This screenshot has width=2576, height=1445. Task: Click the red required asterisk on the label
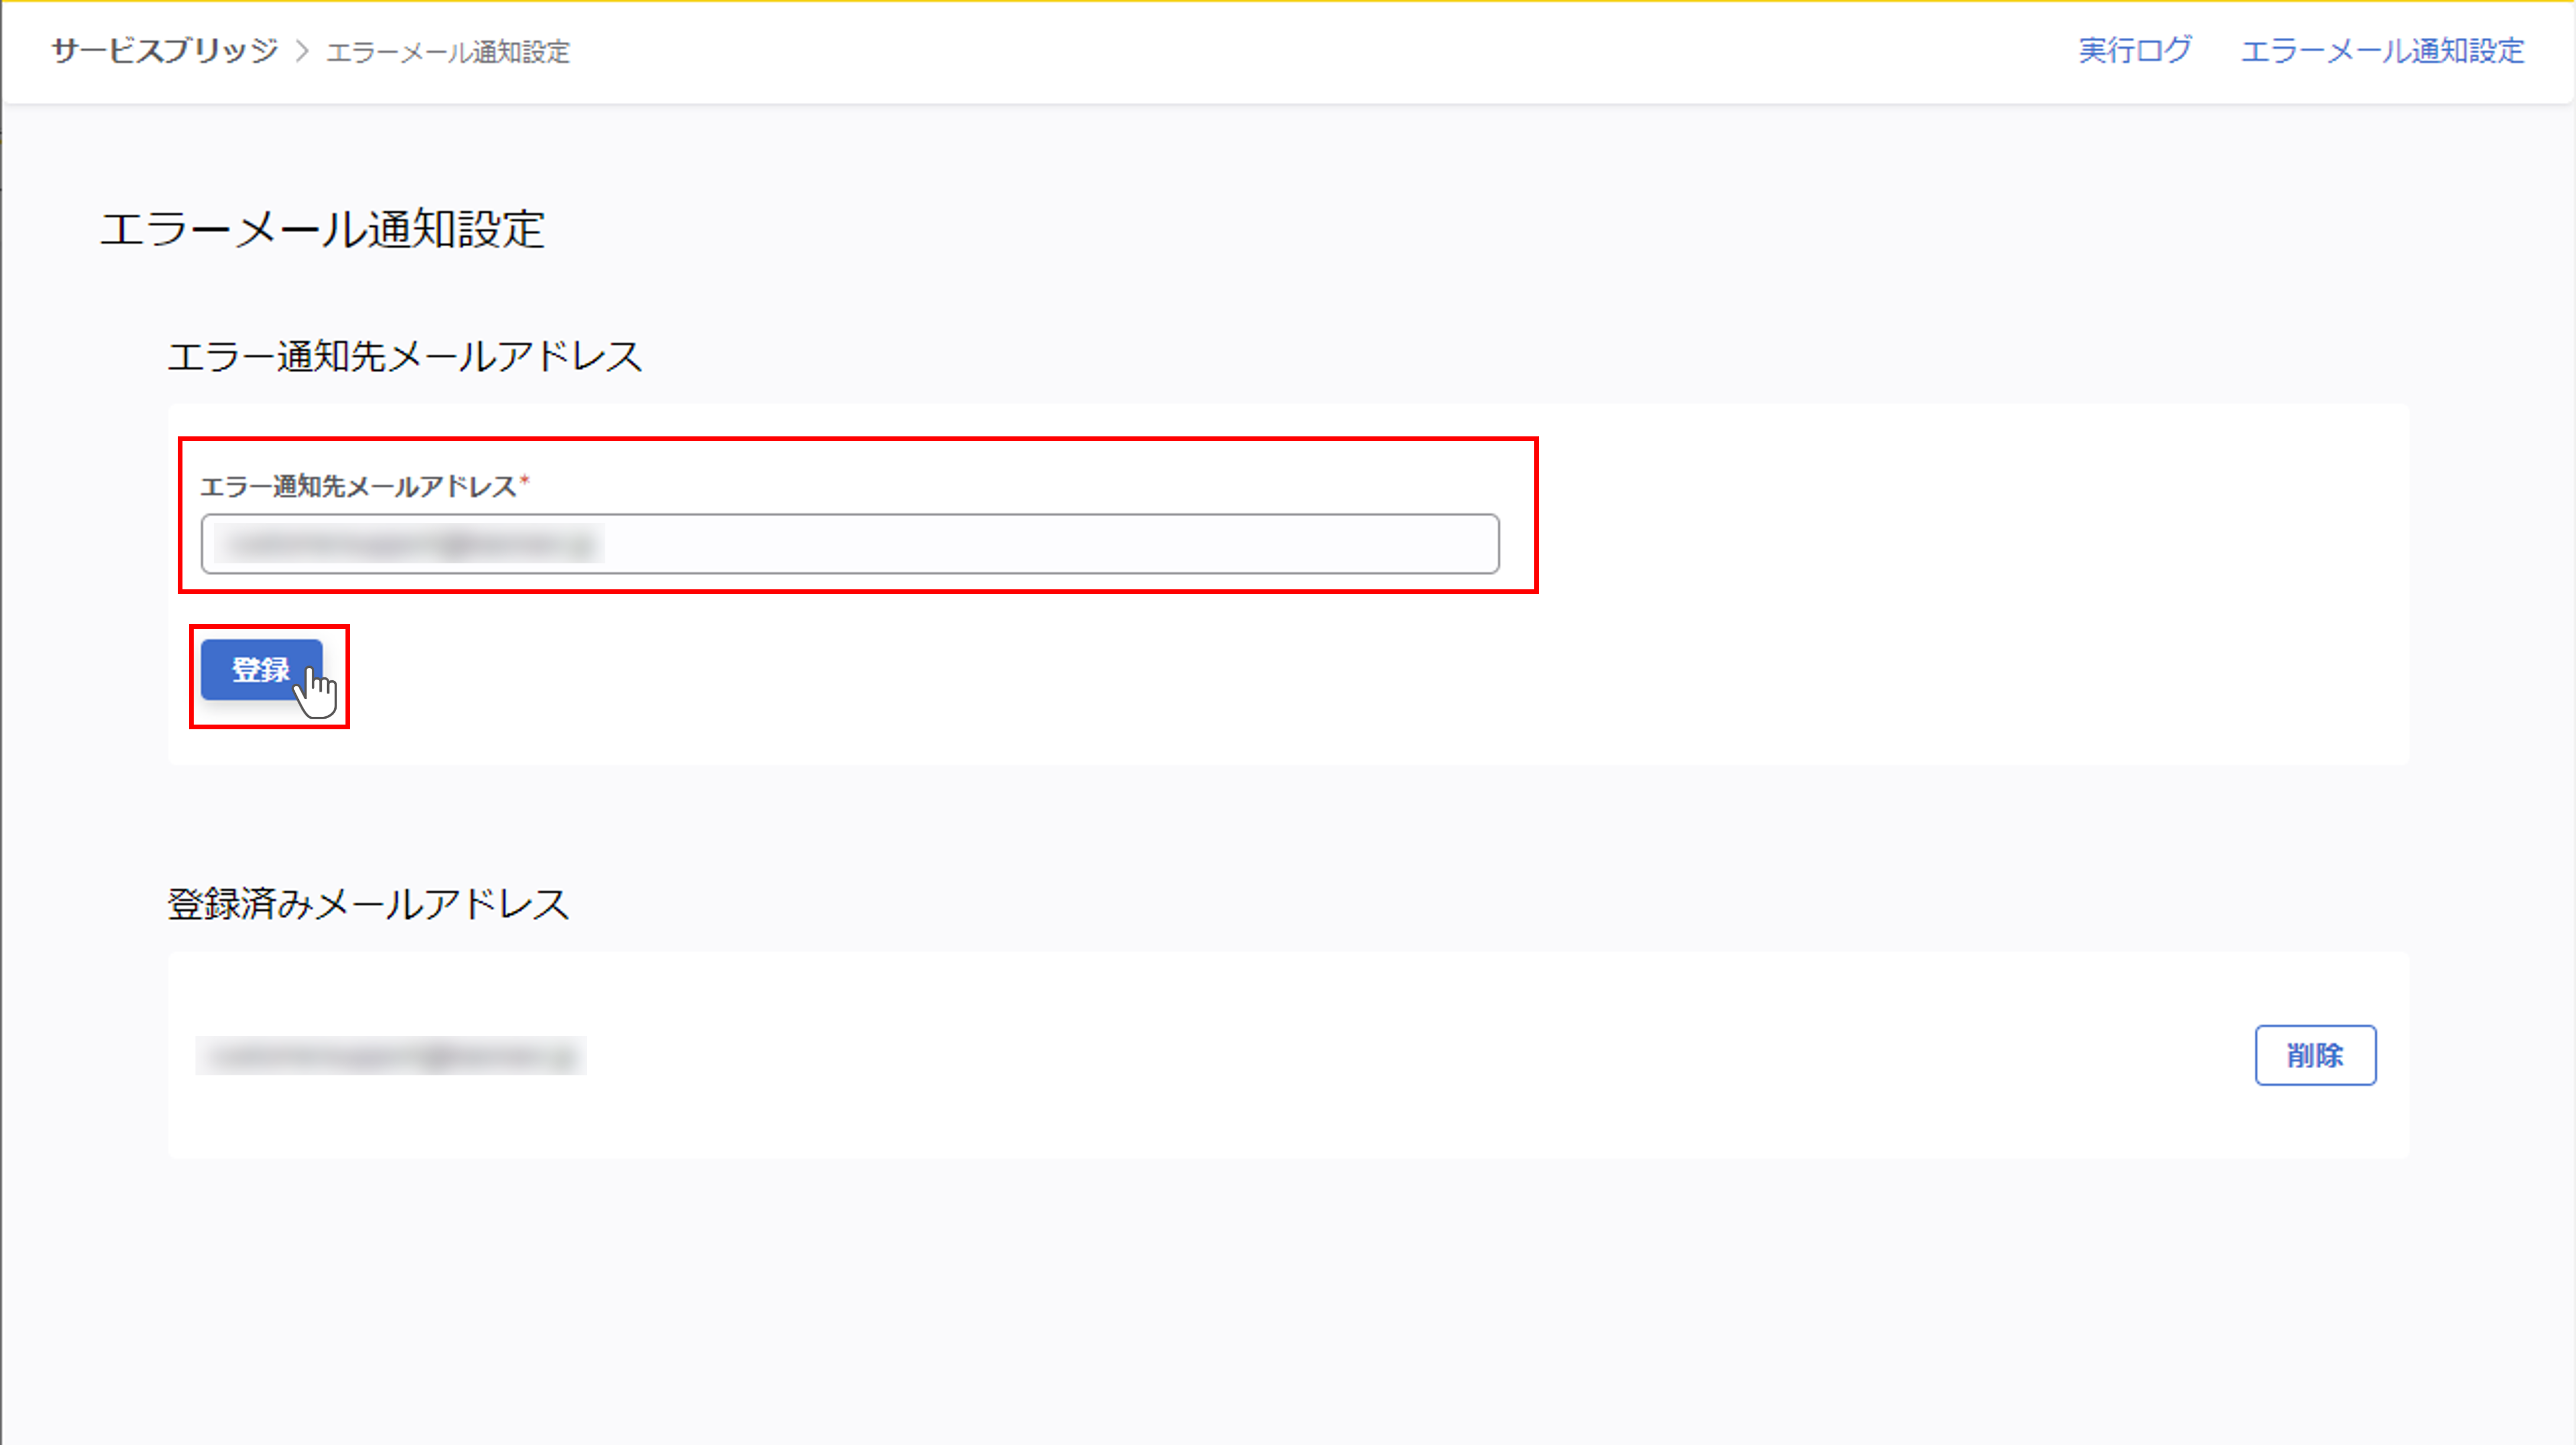[525, 482]
